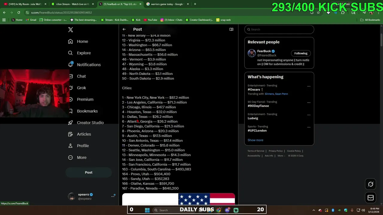Open clock and date flyout
383x215 pixels.
(374, 210)
